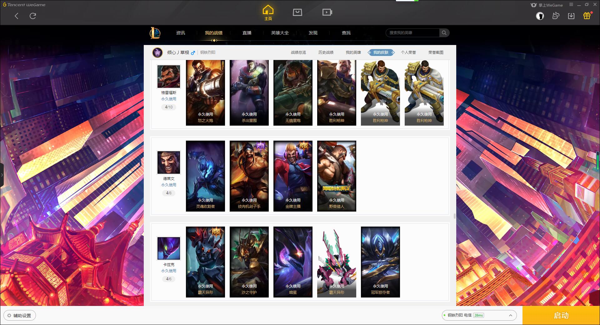Screen dimensions: 600x325
Task: Refresh the page with reload icon
Action: click(33, 16)
